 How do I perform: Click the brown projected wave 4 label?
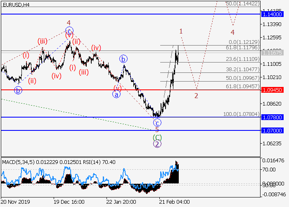(232, 32)
